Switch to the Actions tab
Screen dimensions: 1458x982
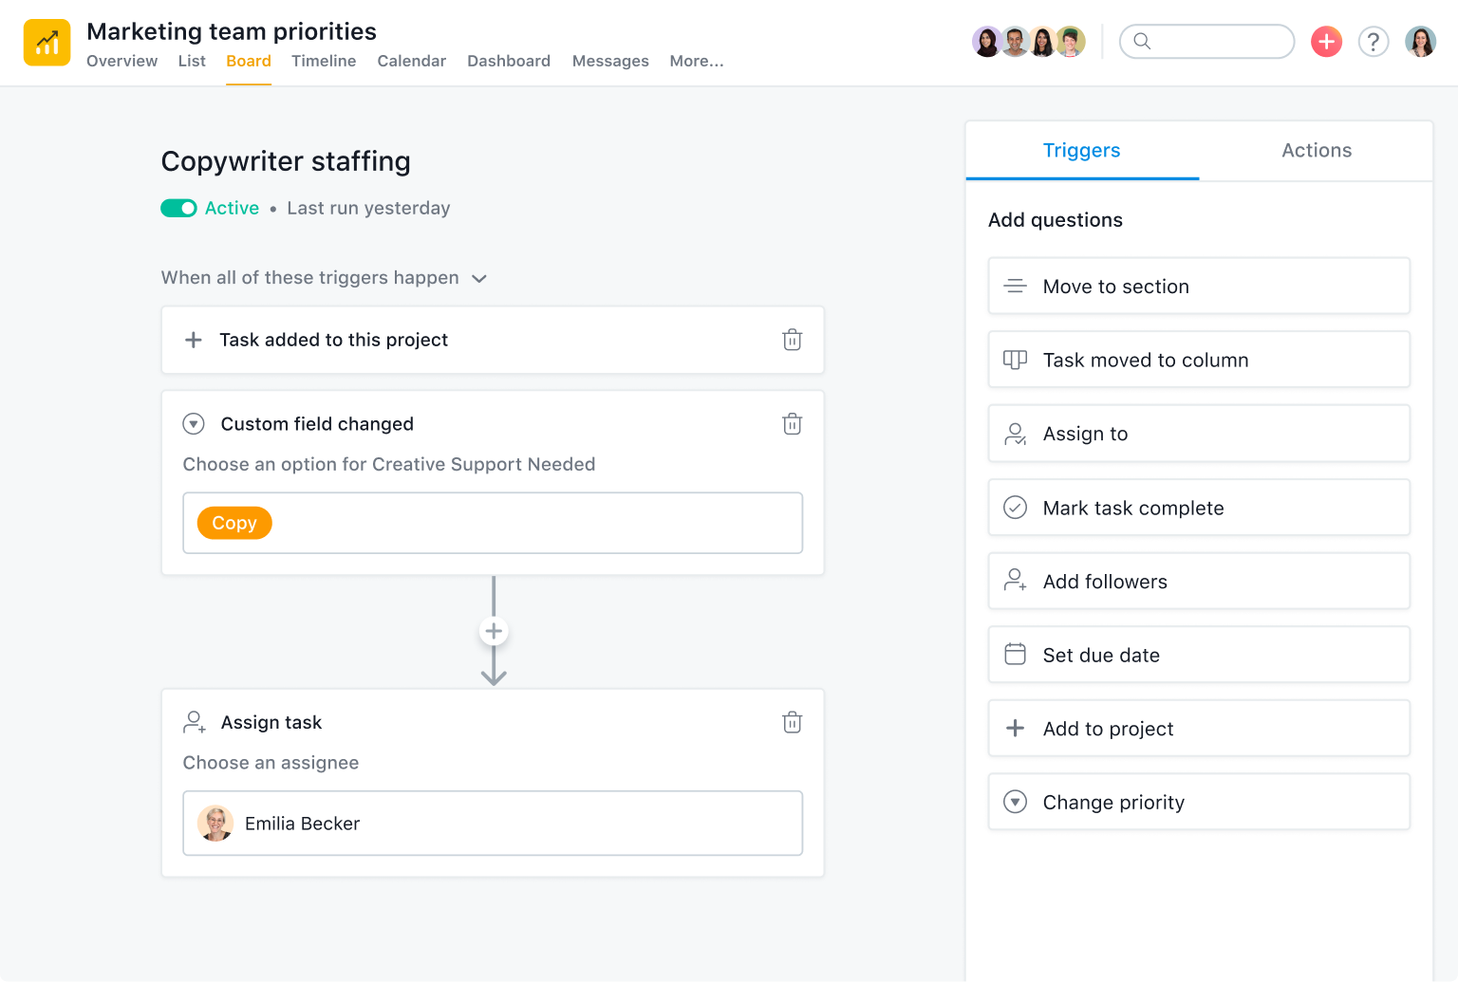point(1316,151)
